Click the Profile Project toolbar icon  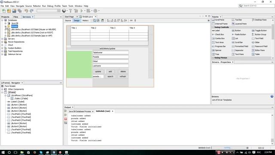pyautogui.click(x=95, y=11)
